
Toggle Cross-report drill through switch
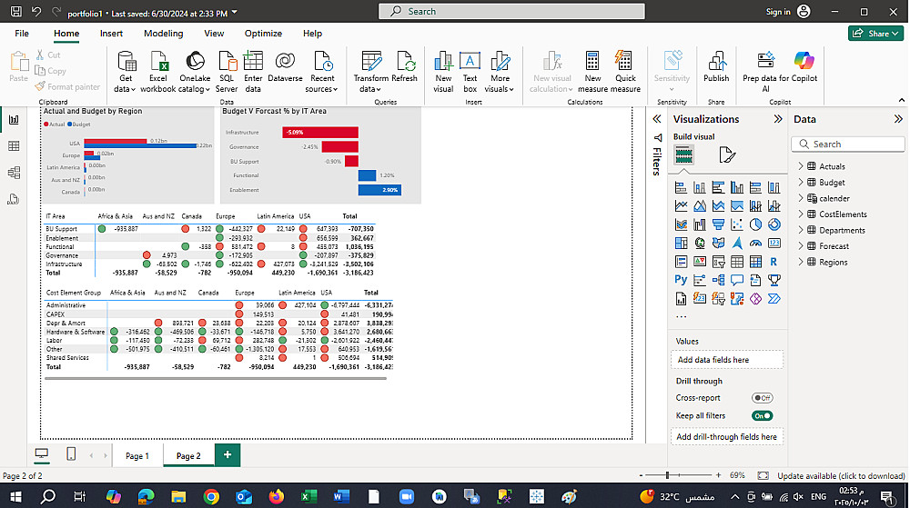[762, 398]
